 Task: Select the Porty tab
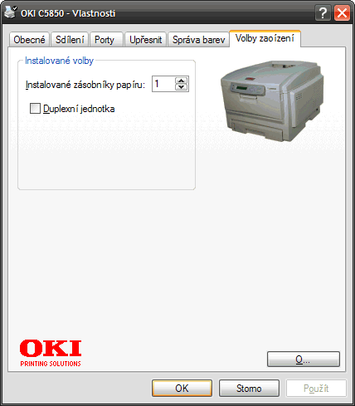coord(106,40)
